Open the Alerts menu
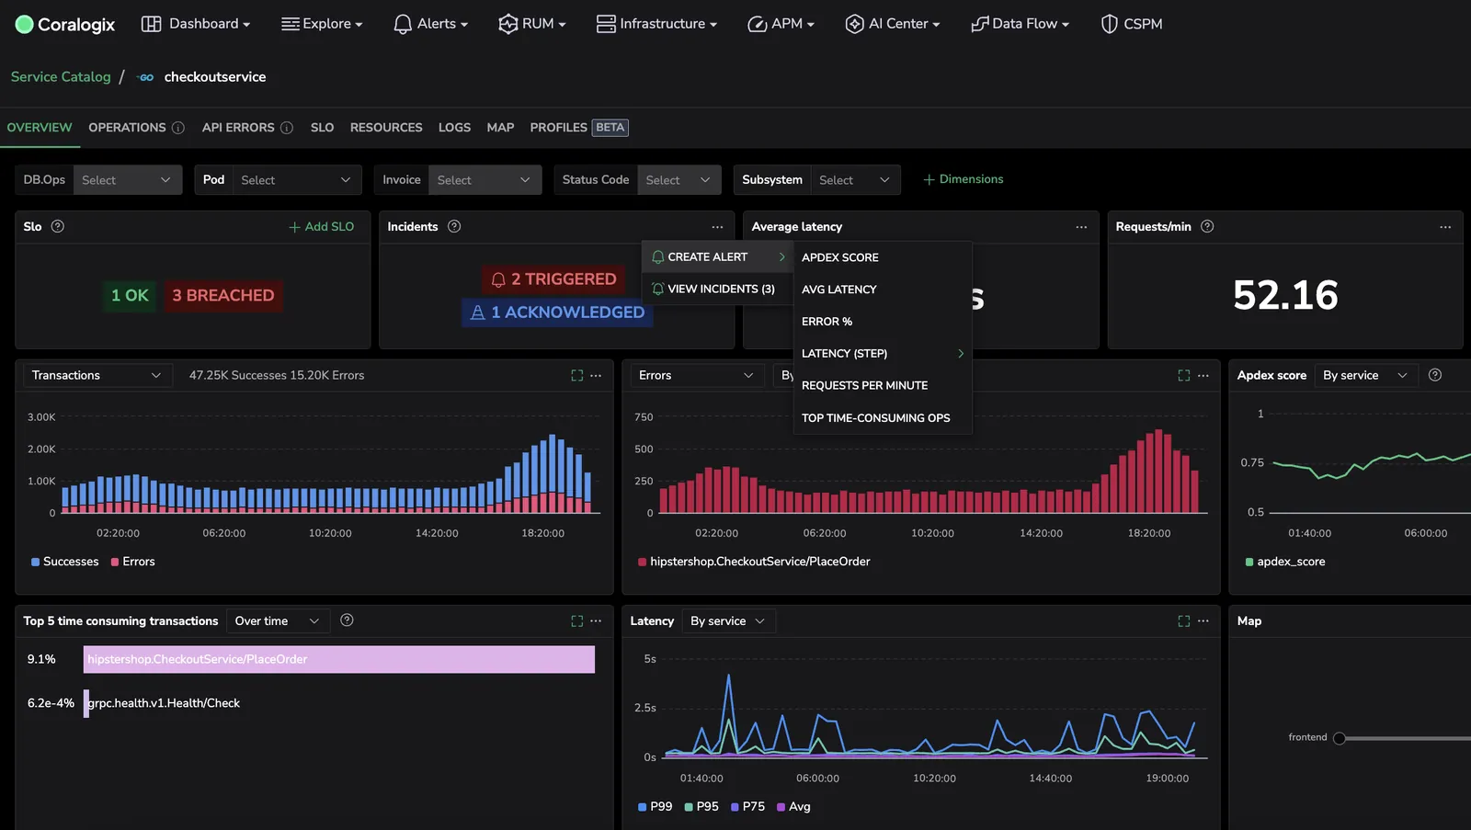 click(430, 24)
